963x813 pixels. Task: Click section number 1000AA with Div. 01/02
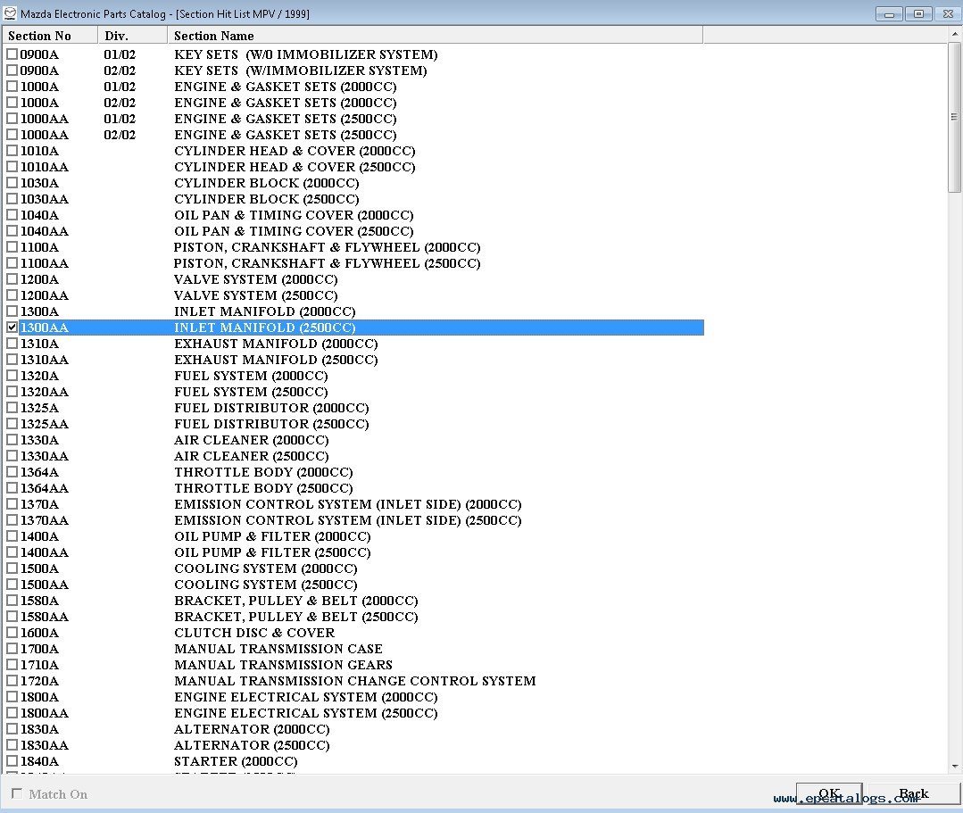[x=45, y=119]
